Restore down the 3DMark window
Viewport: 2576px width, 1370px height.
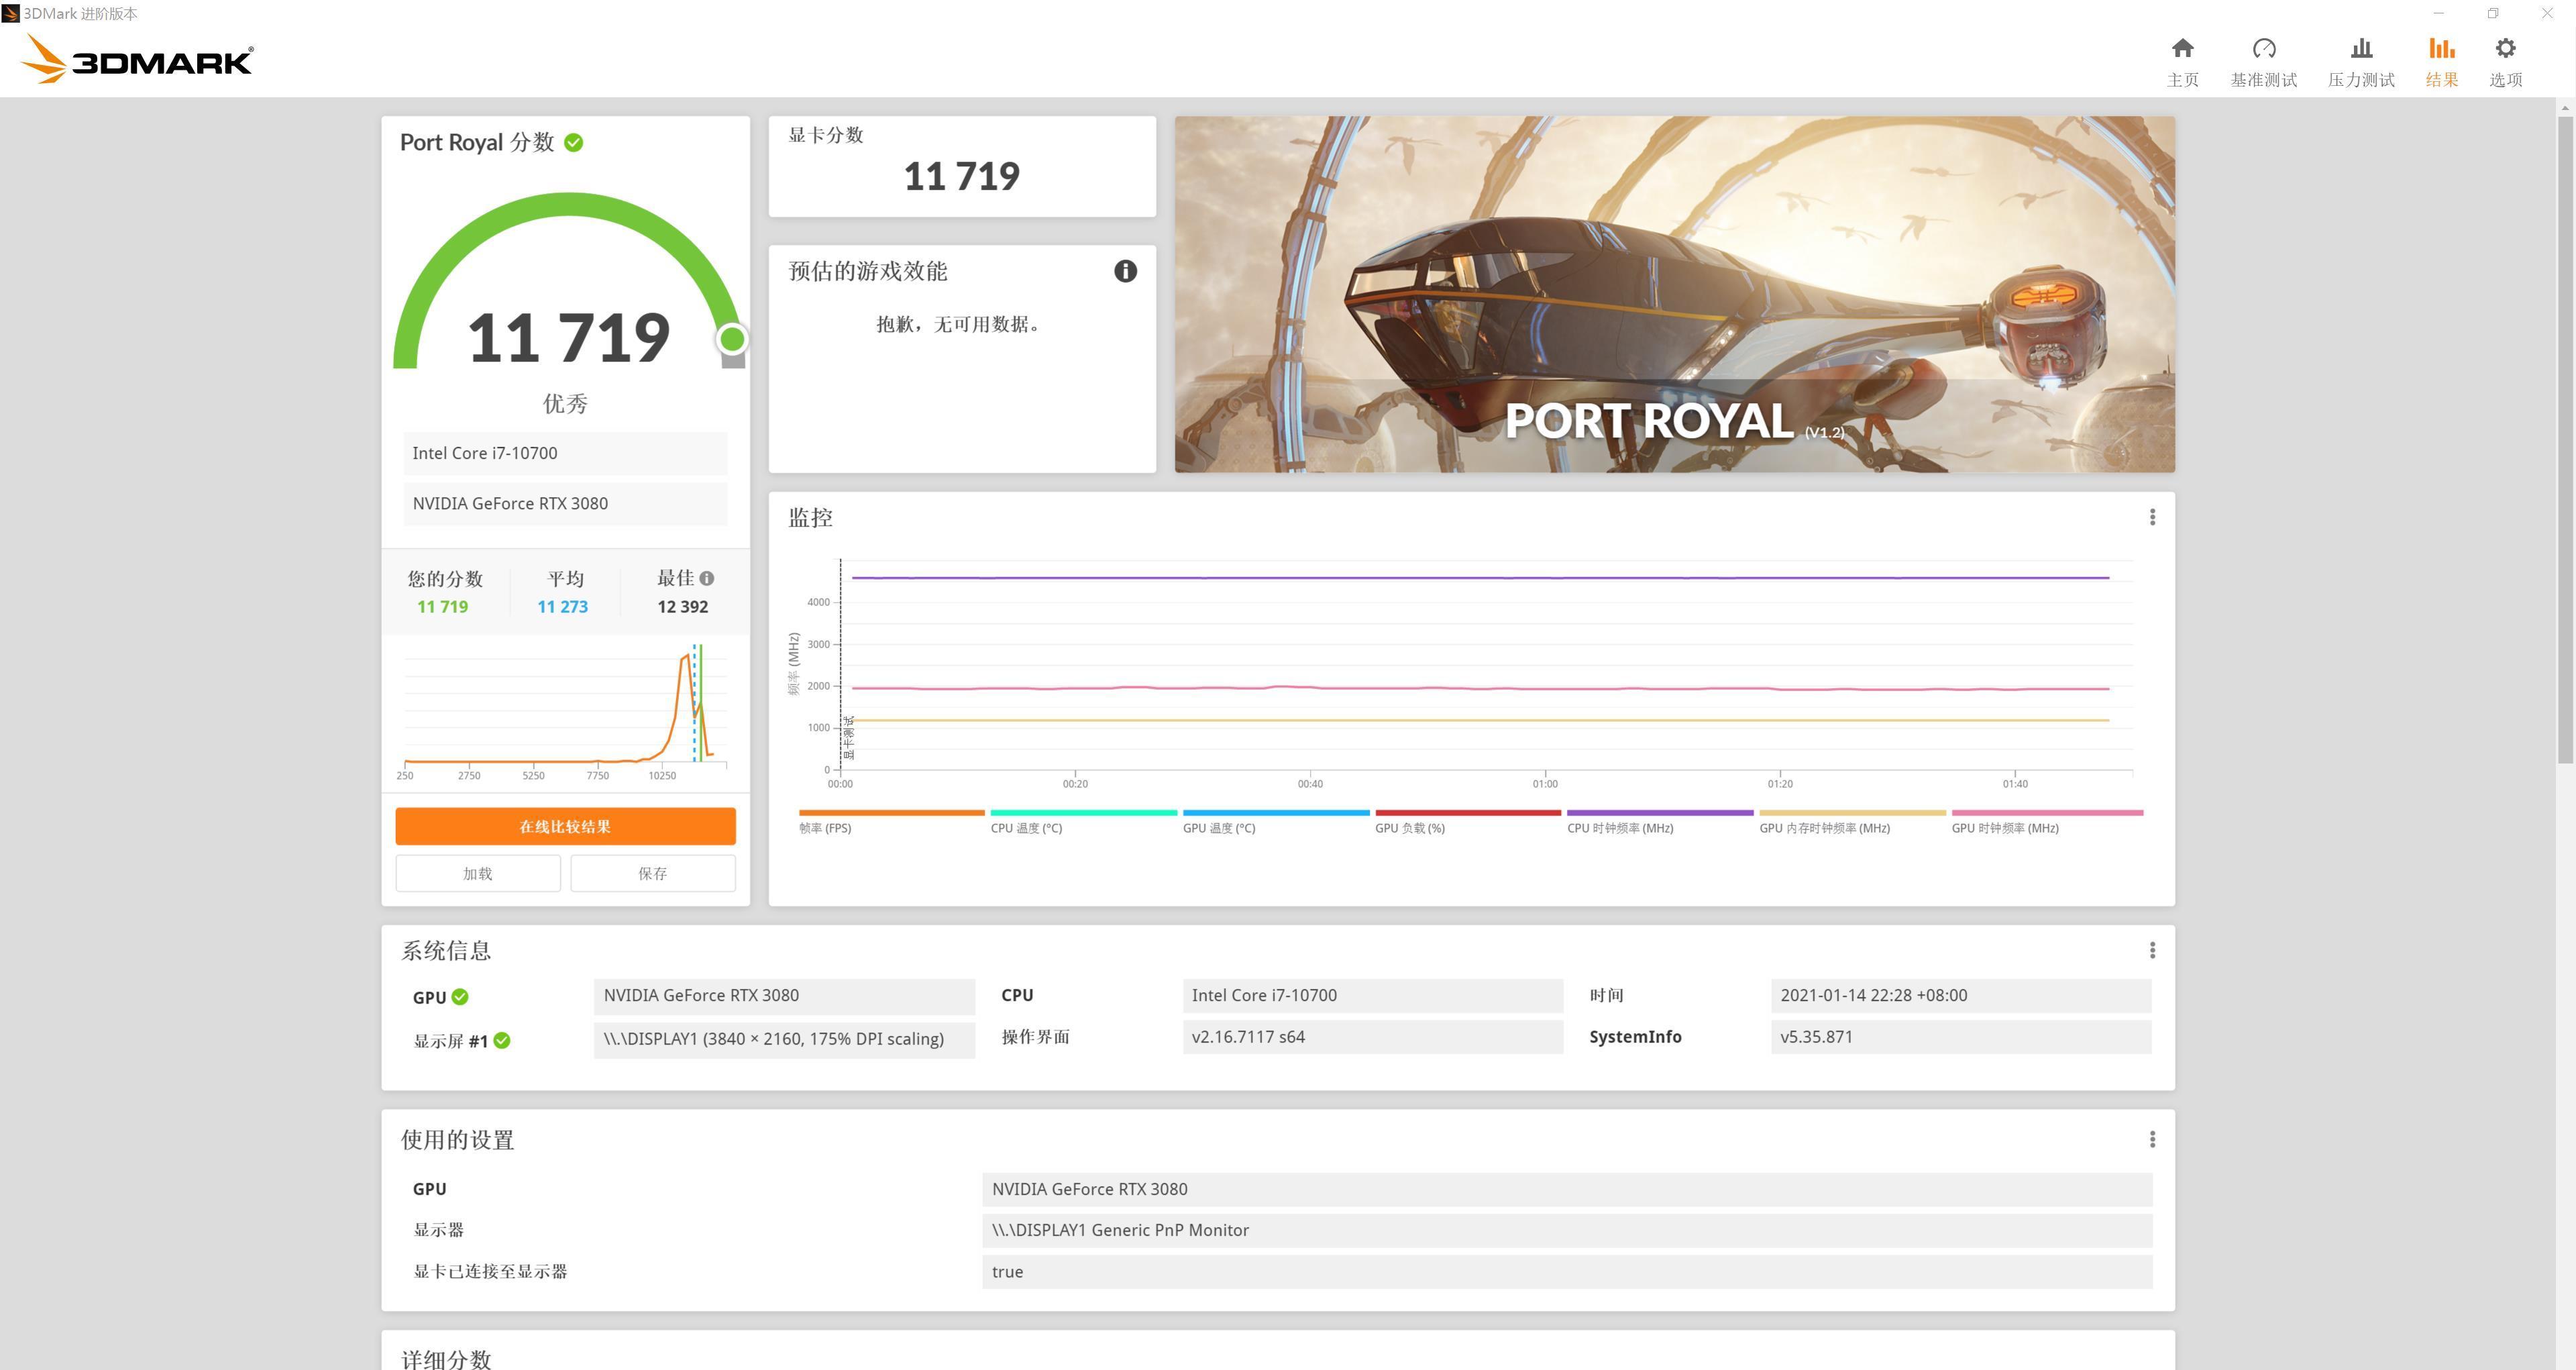[2493, 14]
